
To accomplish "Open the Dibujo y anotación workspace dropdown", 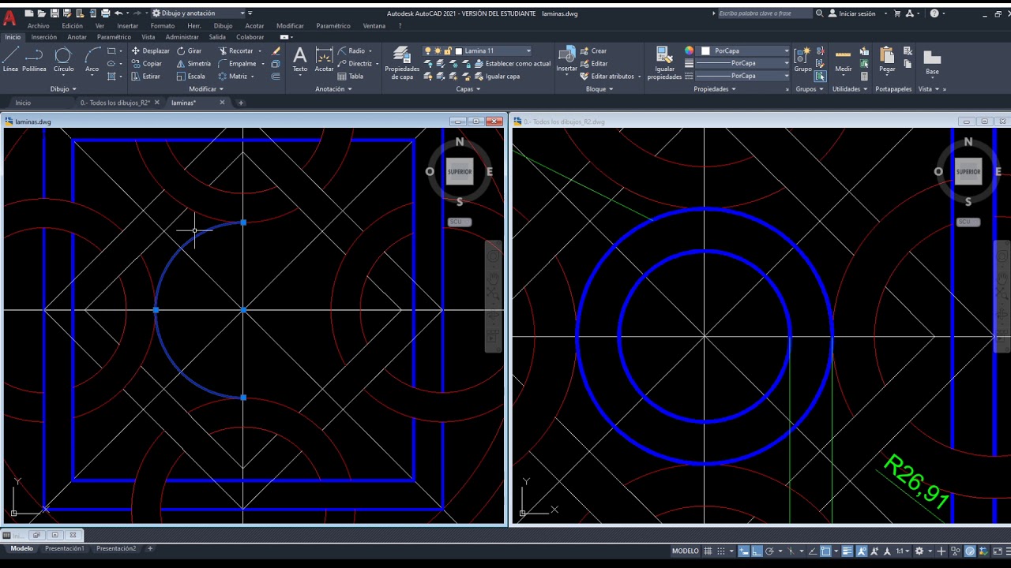I will point(198,13).
